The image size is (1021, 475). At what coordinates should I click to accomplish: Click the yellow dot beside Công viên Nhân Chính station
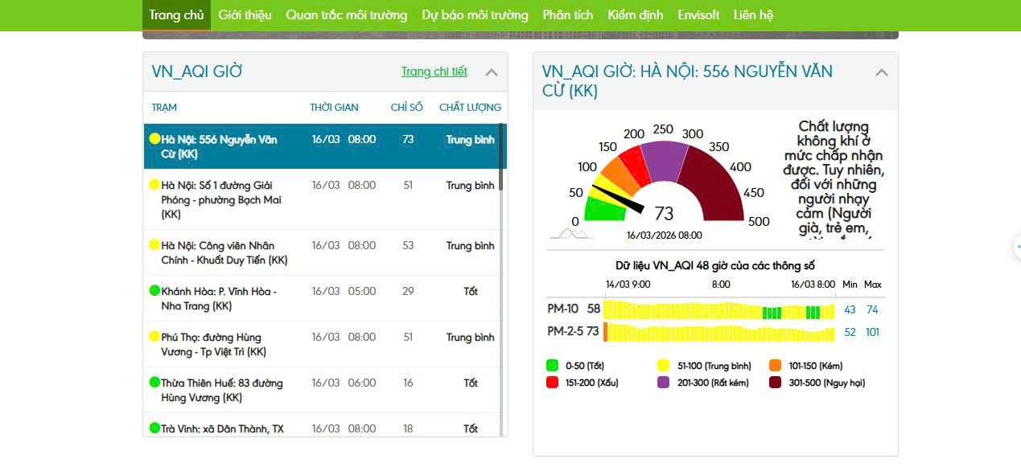[154, 244]
